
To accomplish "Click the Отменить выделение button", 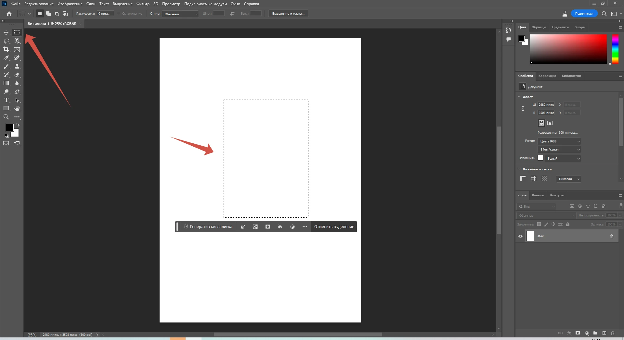I will pyautogui.click(x=334, y=227).
